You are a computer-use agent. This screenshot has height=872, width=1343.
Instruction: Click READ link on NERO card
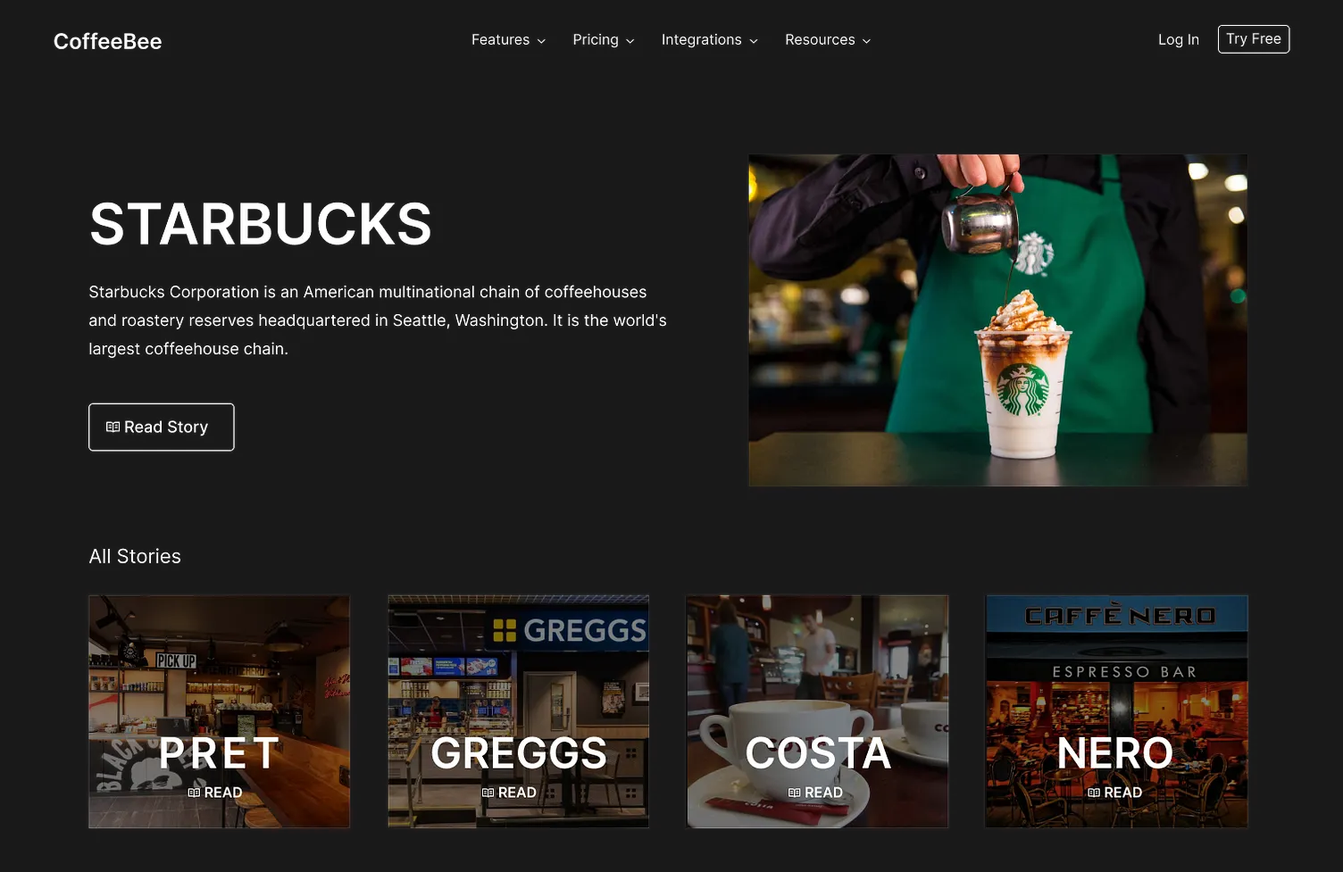click(1114, 793)
